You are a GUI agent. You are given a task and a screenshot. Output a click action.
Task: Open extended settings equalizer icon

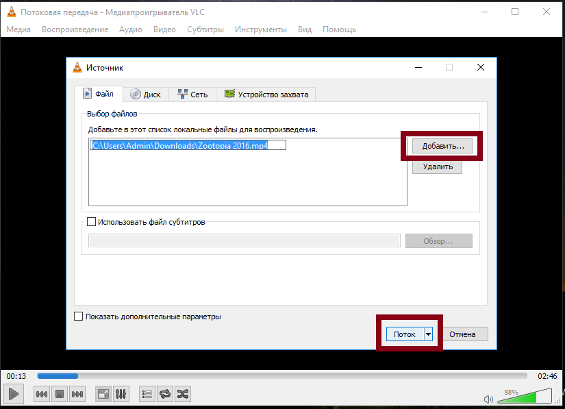[121, 394]
